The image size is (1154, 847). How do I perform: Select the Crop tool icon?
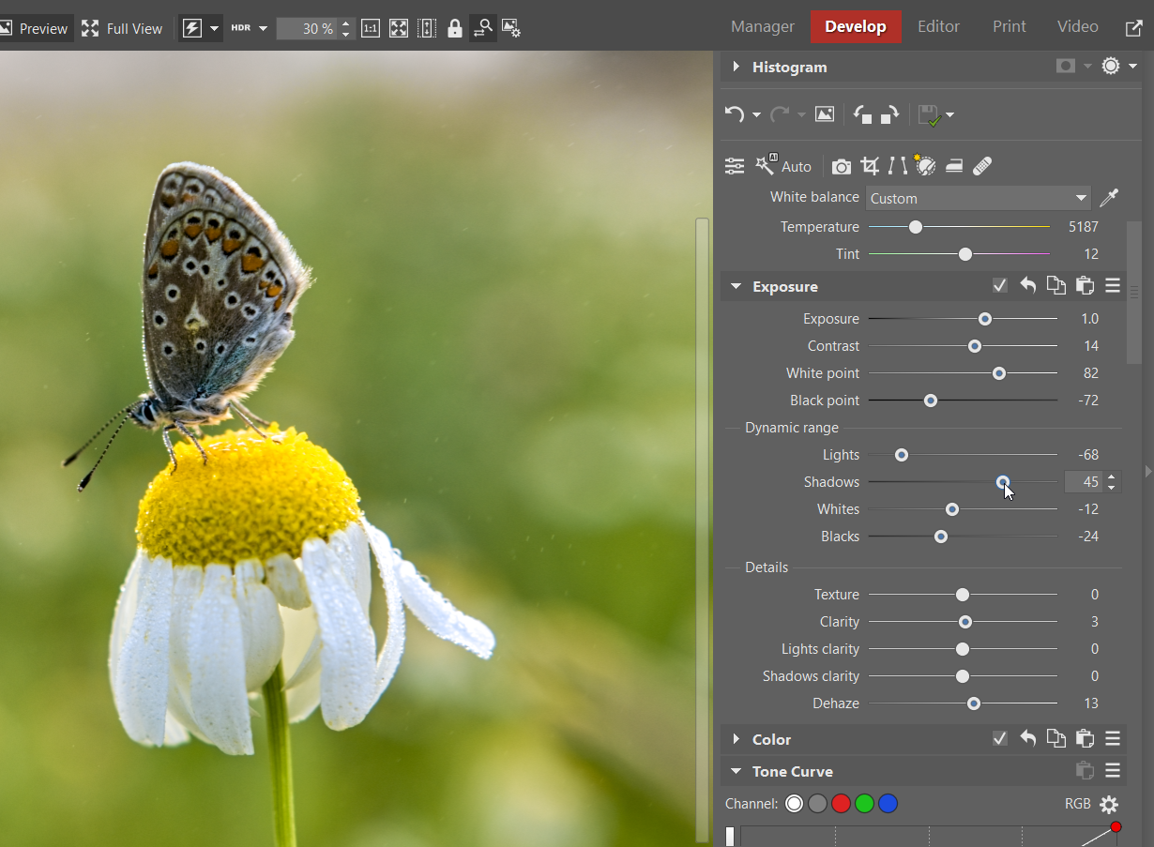pos(870,166)
